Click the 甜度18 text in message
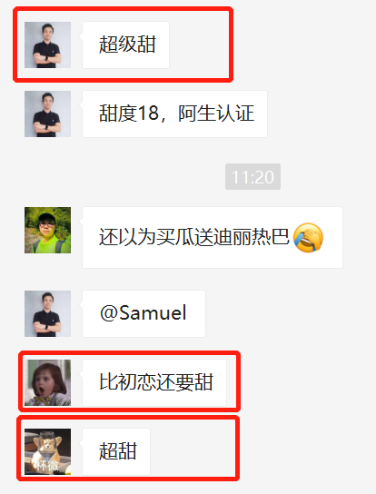Image resolution: width=376 pixels, height=494 pixels. point(129,114)
